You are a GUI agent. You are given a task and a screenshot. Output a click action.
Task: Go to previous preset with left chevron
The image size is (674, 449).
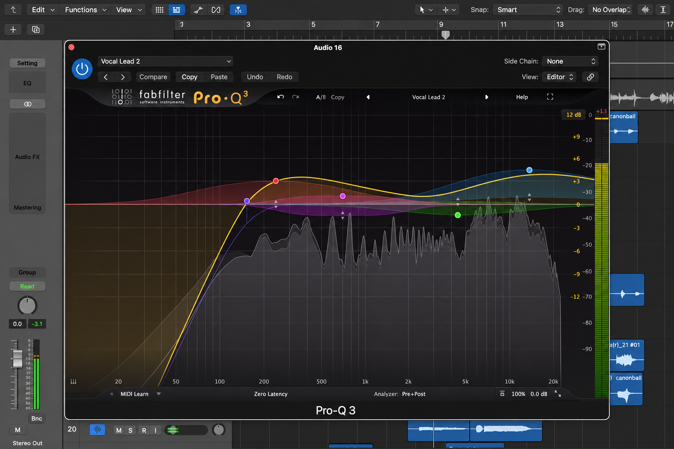tap(106, 77)
